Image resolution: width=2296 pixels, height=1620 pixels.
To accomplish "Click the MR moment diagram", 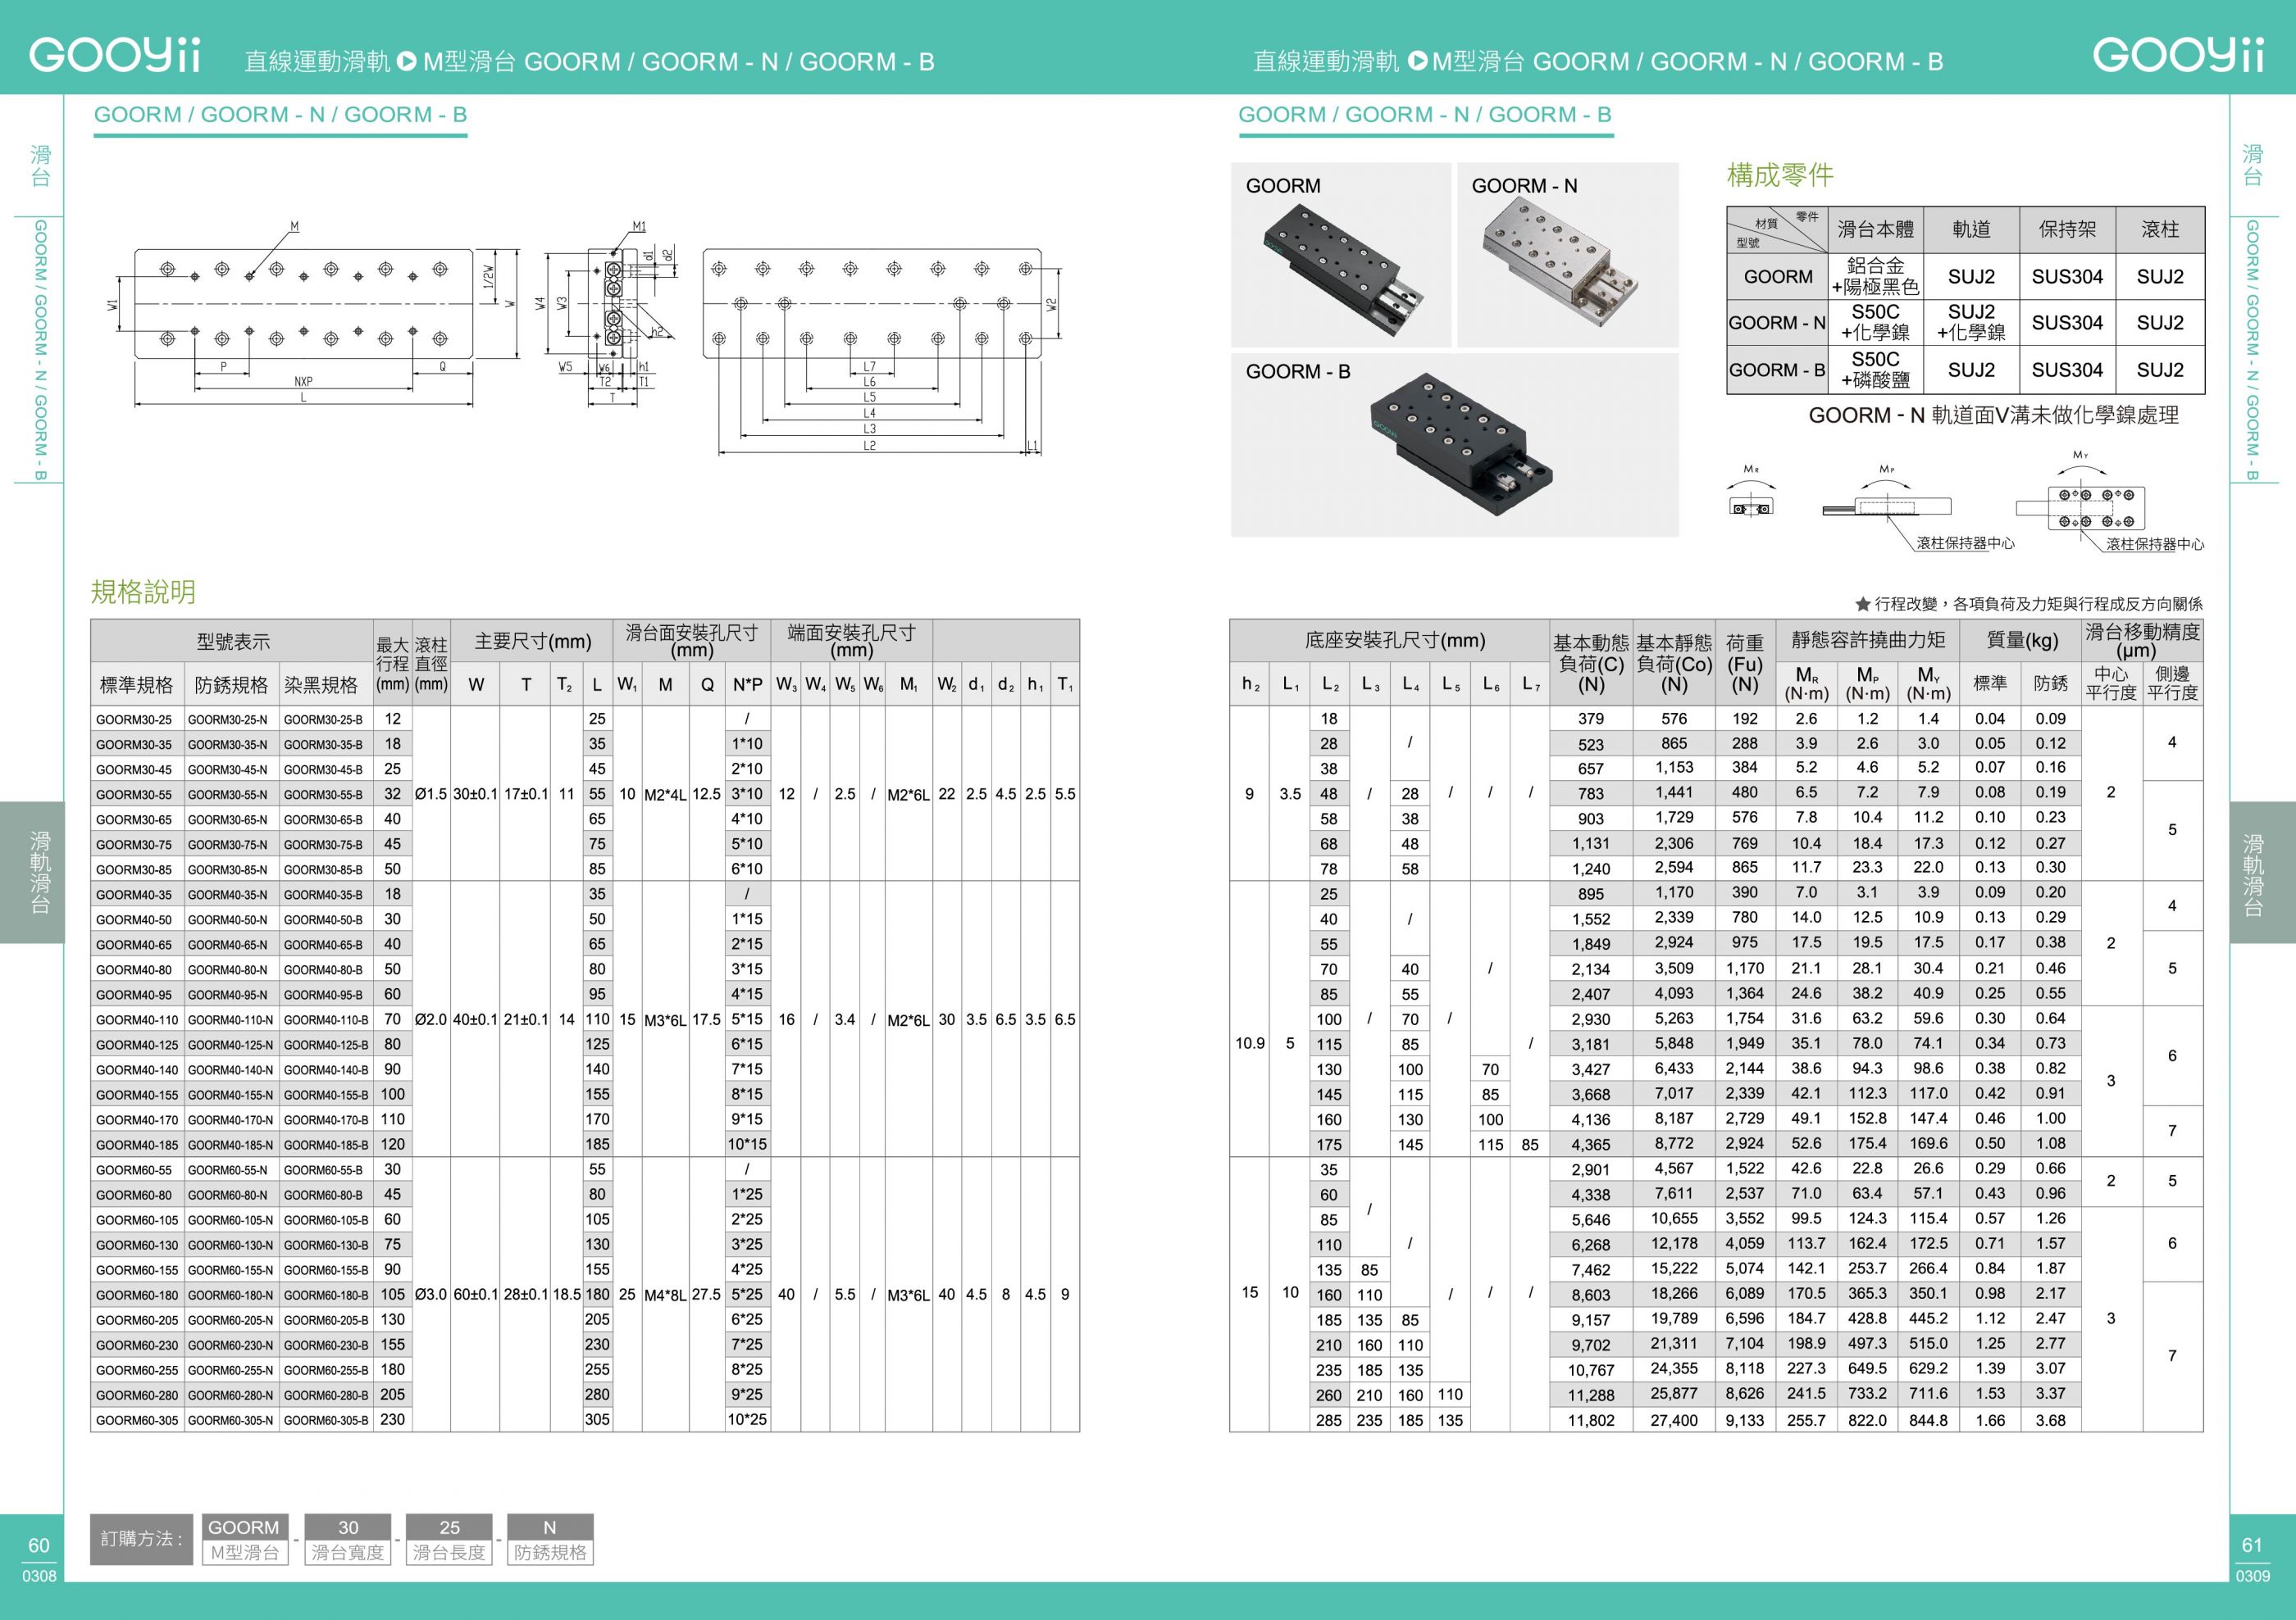I will coord(1751,492).
